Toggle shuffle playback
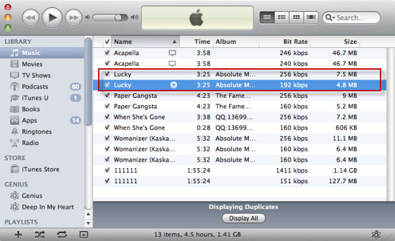The height and width of the screenshot is (241, 395). (x=39, y=234)
